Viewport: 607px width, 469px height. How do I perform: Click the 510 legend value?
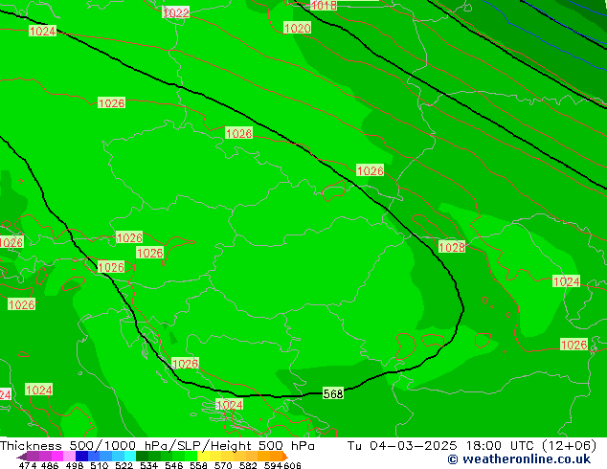pyautogui.click(x=100, y=465)
